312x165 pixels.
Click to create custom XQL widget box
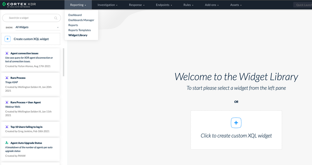[236, 130]
